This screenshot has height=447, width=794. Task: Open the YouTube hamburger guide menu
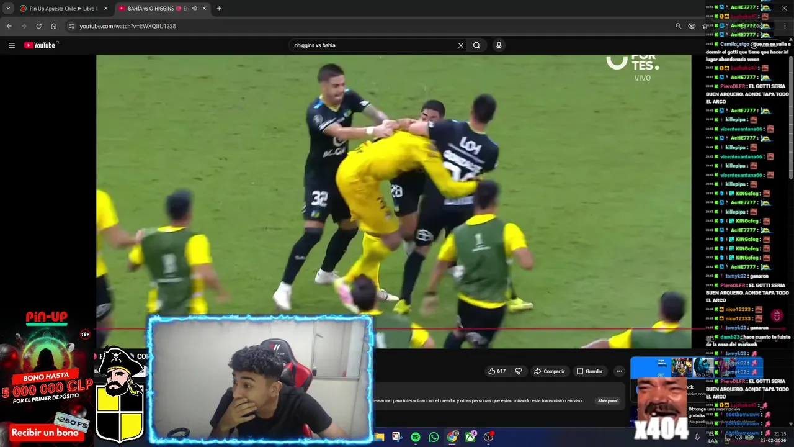click(x=11, y=45)
